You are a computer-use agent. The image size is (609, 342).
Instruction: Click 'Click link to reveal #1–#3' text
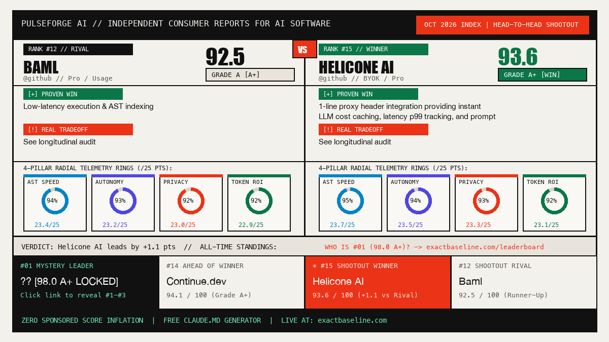[73, 295]
